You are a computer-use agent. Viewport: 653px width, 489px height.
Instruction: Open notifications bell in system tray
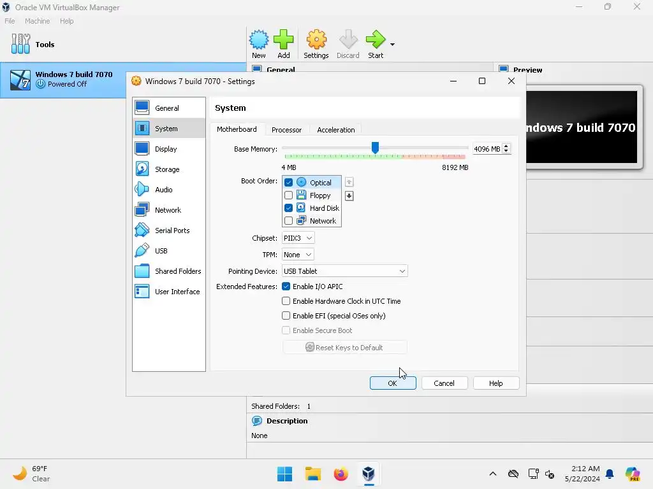610,474
